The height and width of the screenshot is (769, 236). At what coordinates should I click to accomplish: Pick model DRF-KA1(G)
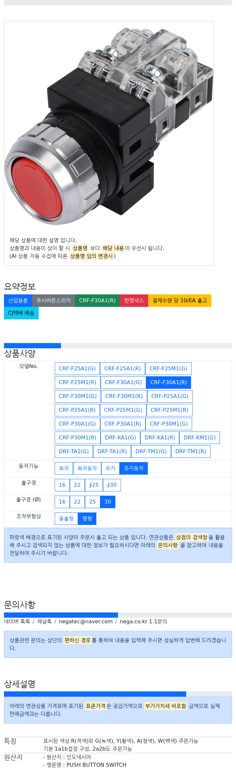[120, 438]
